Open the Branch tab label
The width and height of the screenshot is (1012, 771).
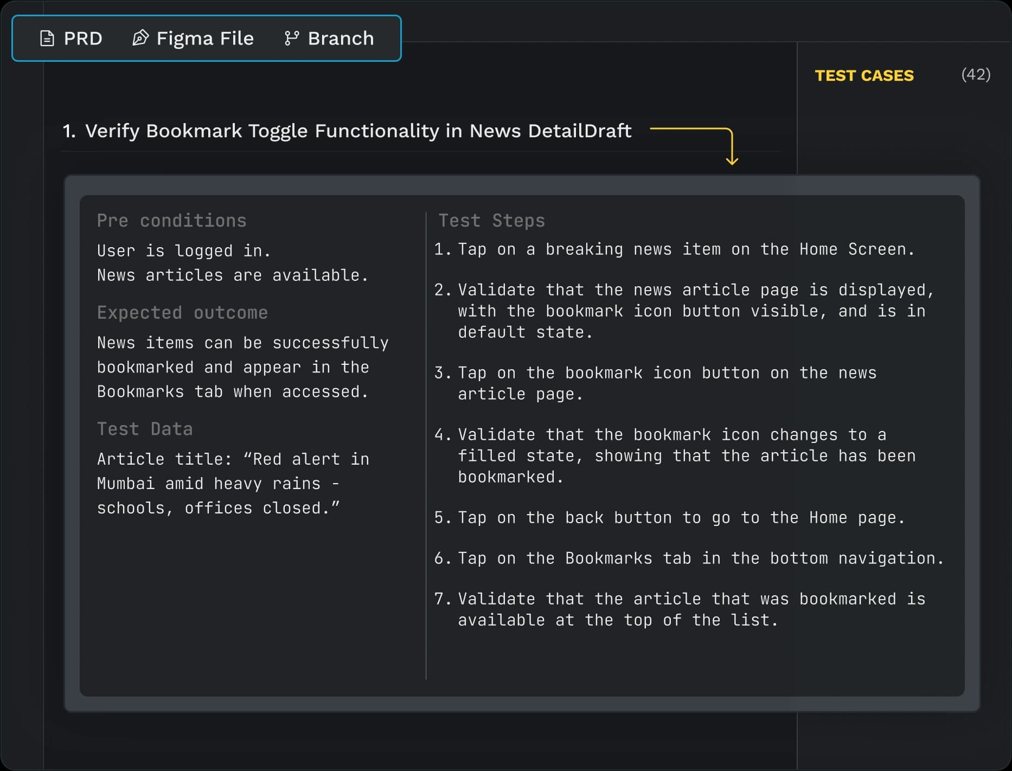[x=341, y=38]
